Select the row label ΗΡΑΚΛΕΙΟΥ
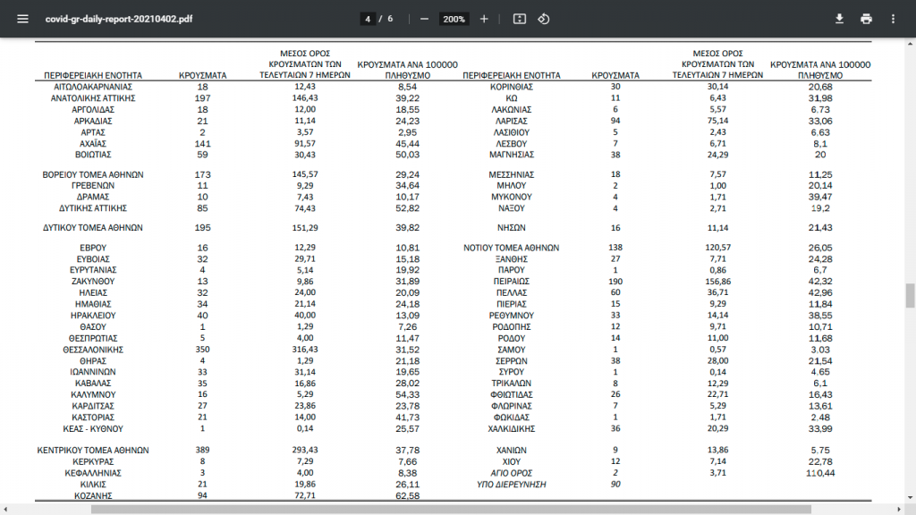This screenshot has height=515, width=916. (x=93, y=316)
